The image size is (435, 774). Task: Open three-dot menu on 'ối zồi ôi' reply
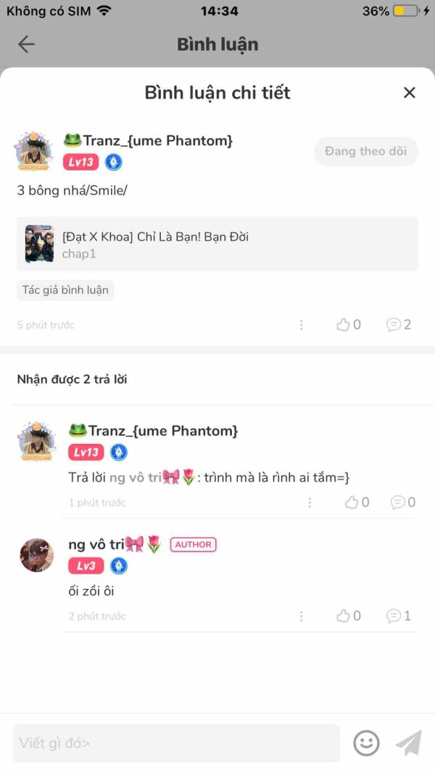pos(302,616)
